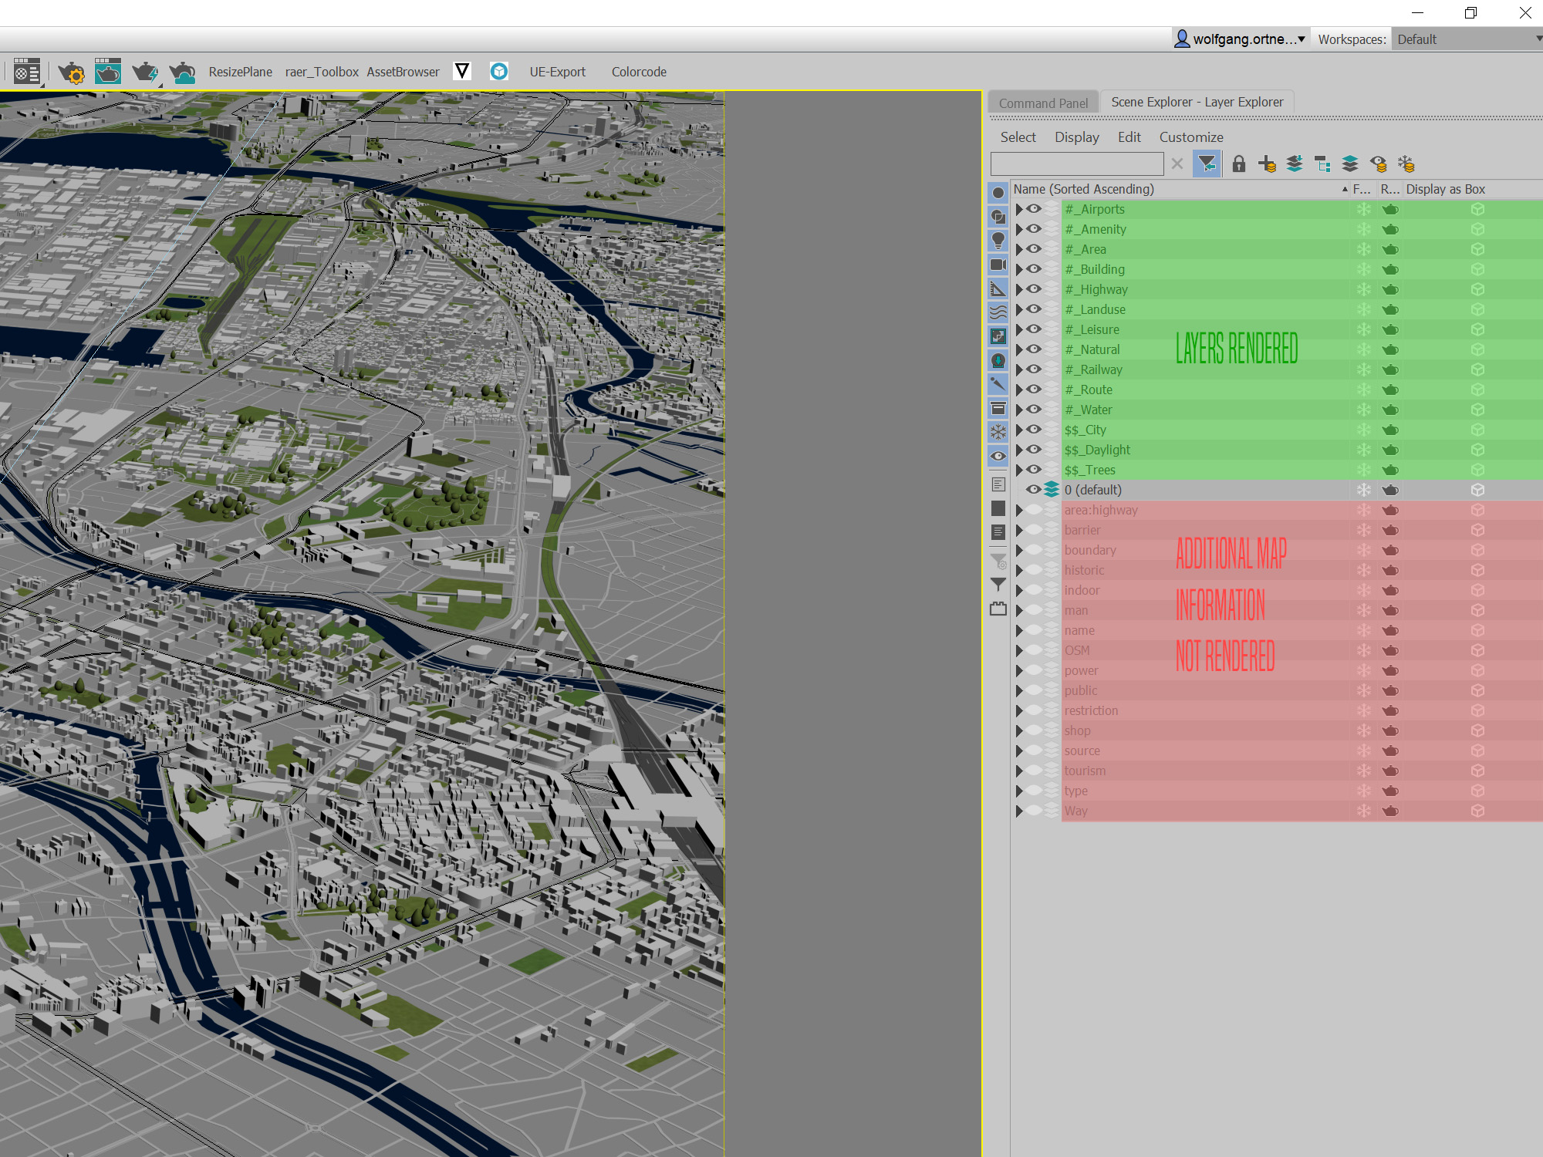Open the Material Editor toolbar icon
The height and width of the screenshot is (1157, 1543).
[x=27, y=72]
